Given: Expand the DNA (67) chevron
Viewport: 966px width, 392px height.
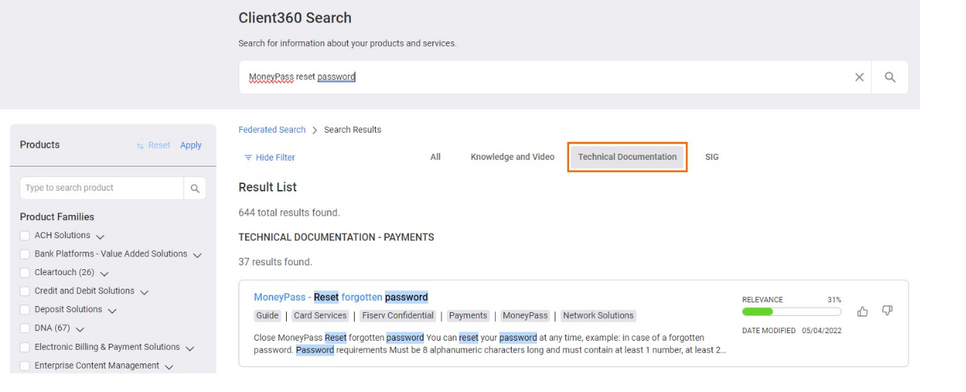Looking at the screenshot, I should coord(80,329).
